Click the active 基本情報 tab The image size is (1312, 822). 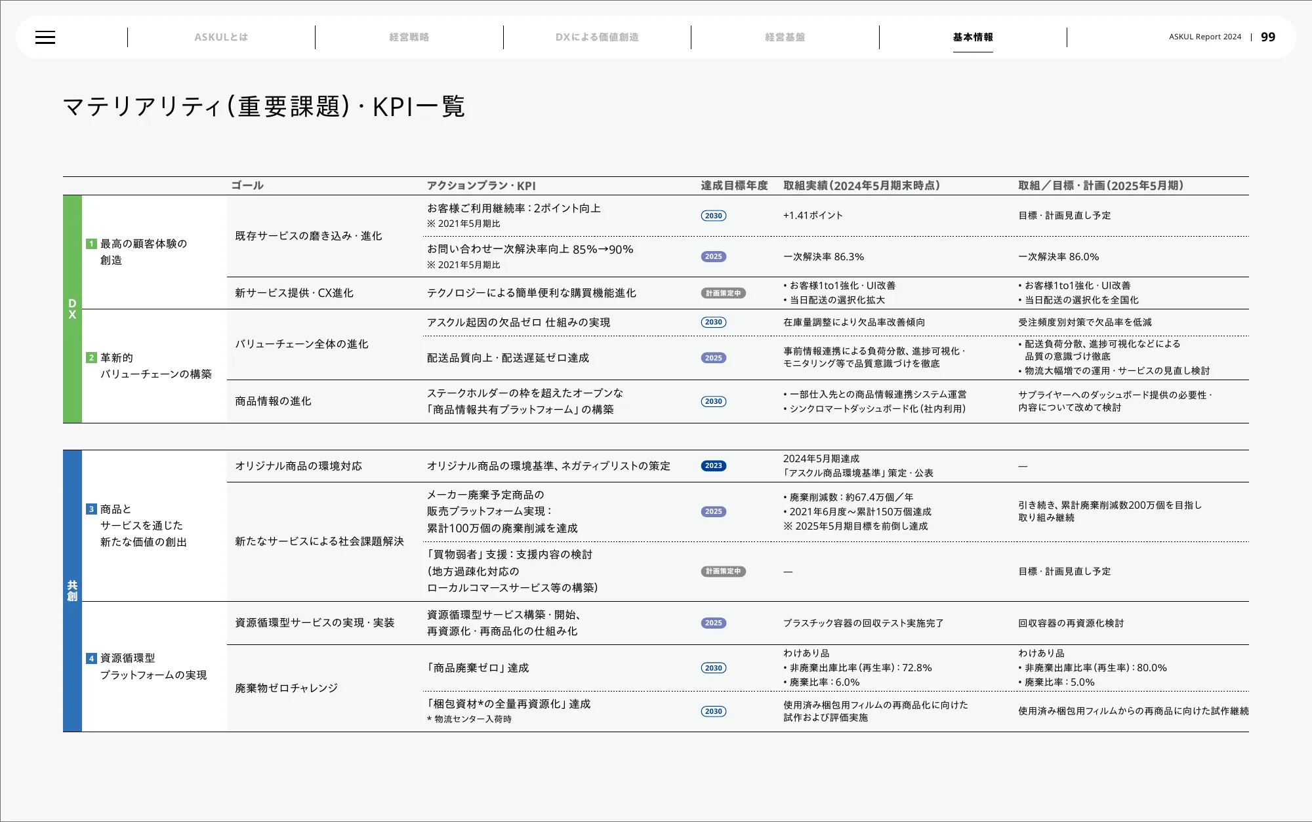(972, 37)
